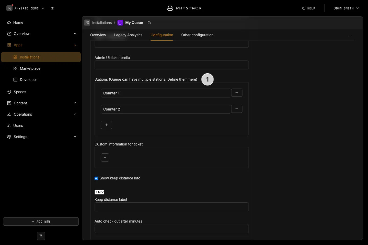This screenshot has height=245, width=368.
Task: Open the info icon beside Phygrid Demo
Action: pyautogui.click(x=53, y=8)
